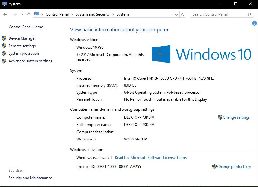
Task: Click the shield icon beside System protection
Action: pyautogui.click(x=4, y=53)
